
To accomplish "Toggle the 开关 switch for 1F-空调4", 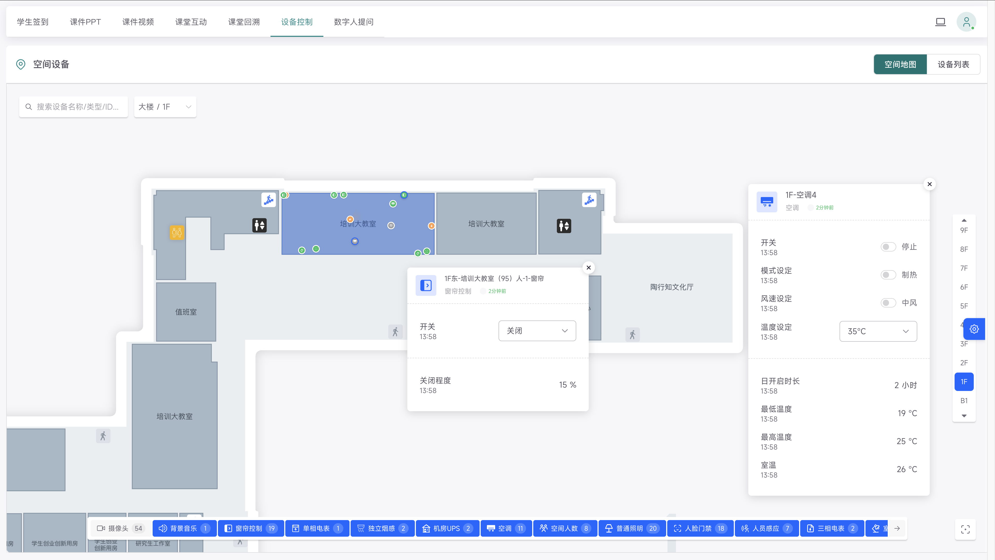I will click(x=889, y=247).
